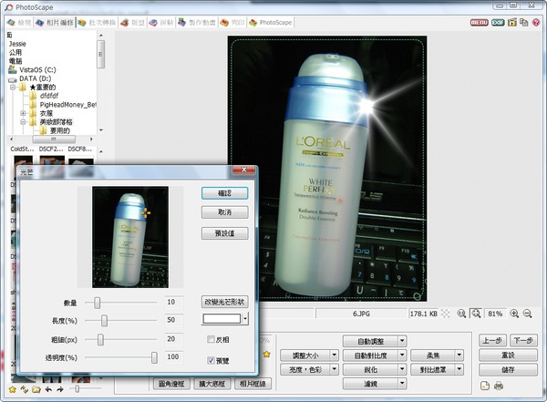Select the dfdfdf folder
This screenshot has width=547, height=402.
pos(49,96)
